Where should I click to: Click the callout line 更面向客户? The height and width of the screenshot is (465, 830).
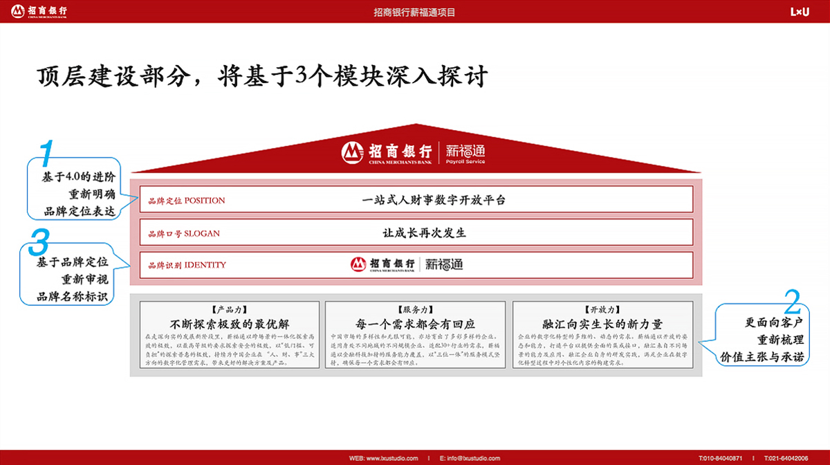coord(773,322)
